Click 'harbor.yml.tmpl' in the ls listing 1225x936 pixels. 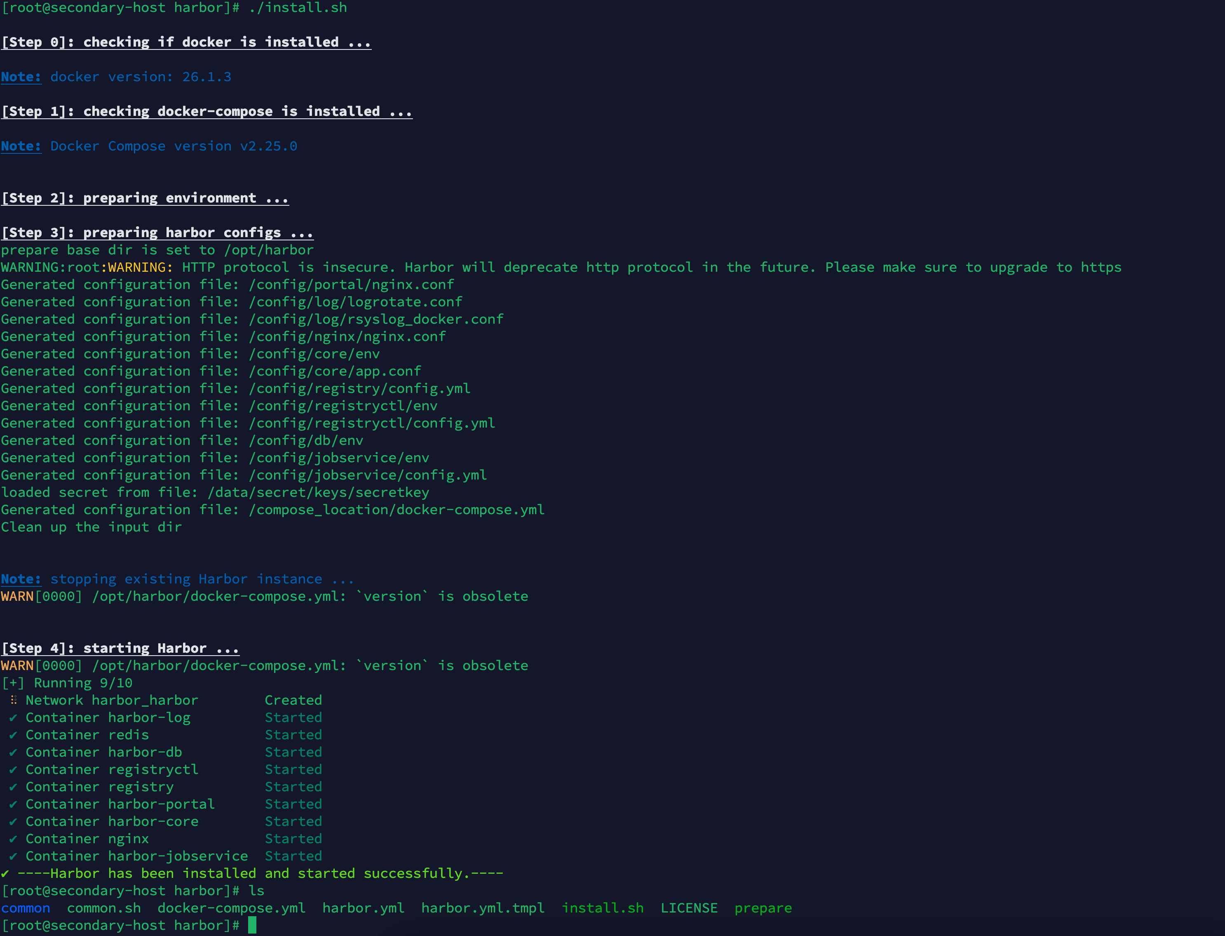click(483, 908)
